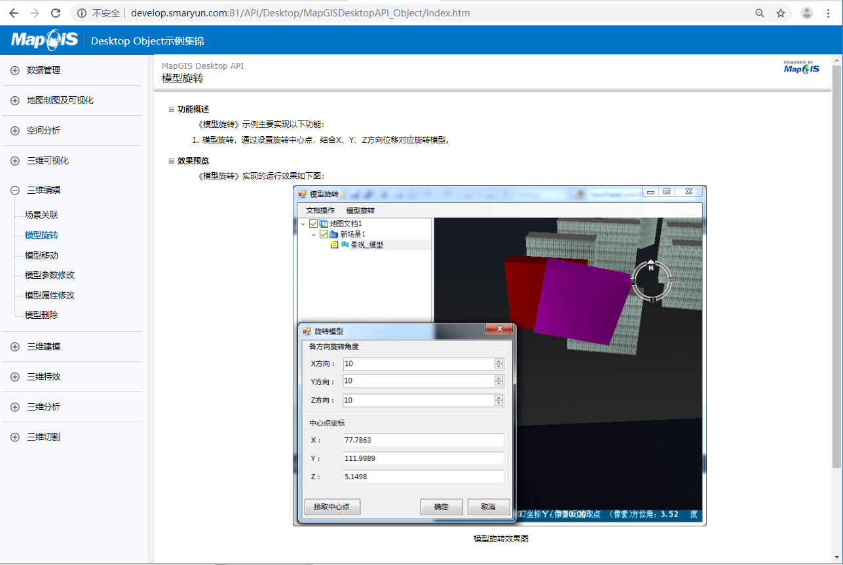
Task: Collapse the 效果预览 section toggle
Action: pos(172,161)
